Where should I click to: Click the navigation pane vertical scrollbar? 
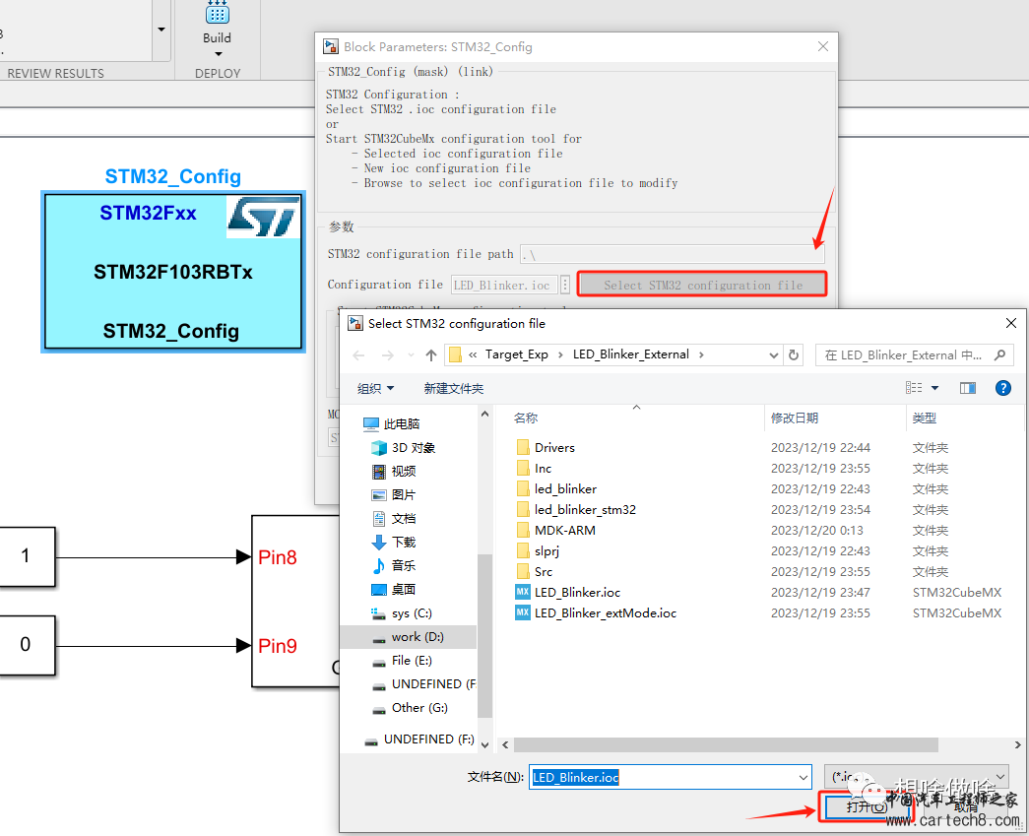coord(485,635)
